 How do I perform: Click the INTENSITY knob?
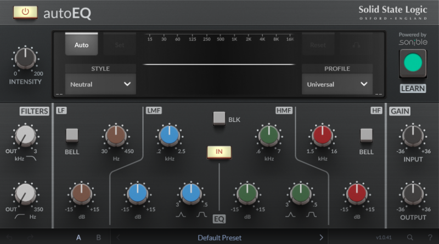click(25, 58)
